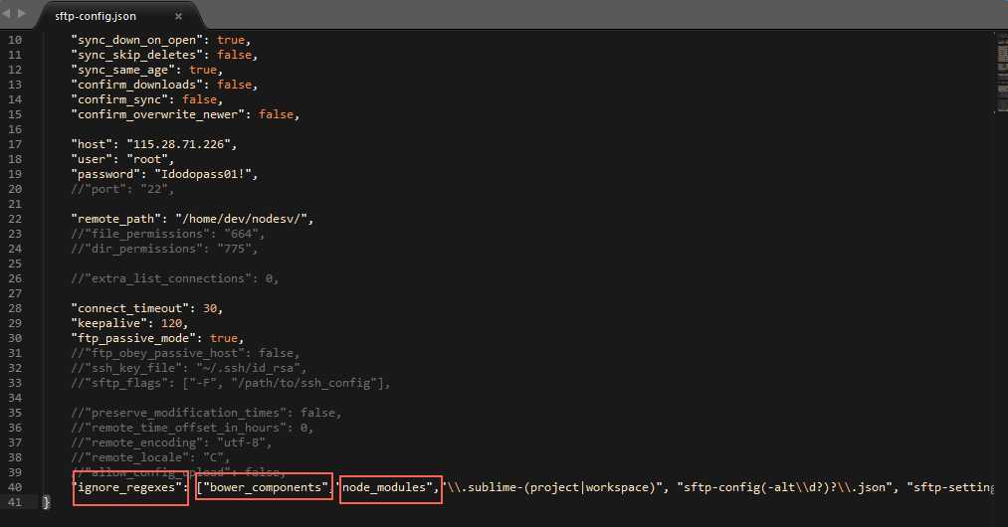Click commented "sftp_flags" line
The height and width of the screenshot is (527, 1008).
point(230,383)
